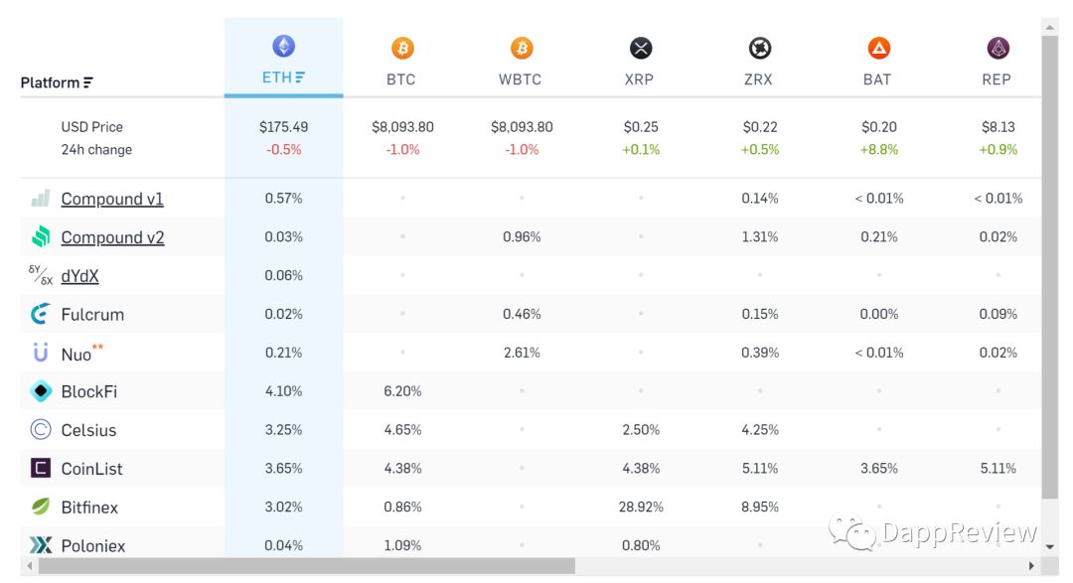Viewport: 1073px width, 583px height.
Task: Select the ZRX column header
Action: [758, 79]
